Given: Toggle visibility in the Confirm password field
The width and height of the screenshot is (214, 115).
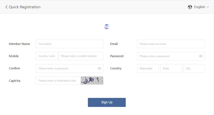Looking at the screenshot, I should [99, 68].
